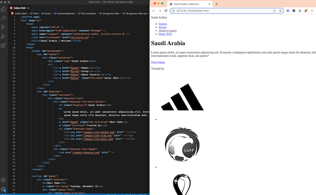Click the purple circle browser extension
Image resolution: width=316 pixels, height=195 pixels.
(x=288, y=11)
